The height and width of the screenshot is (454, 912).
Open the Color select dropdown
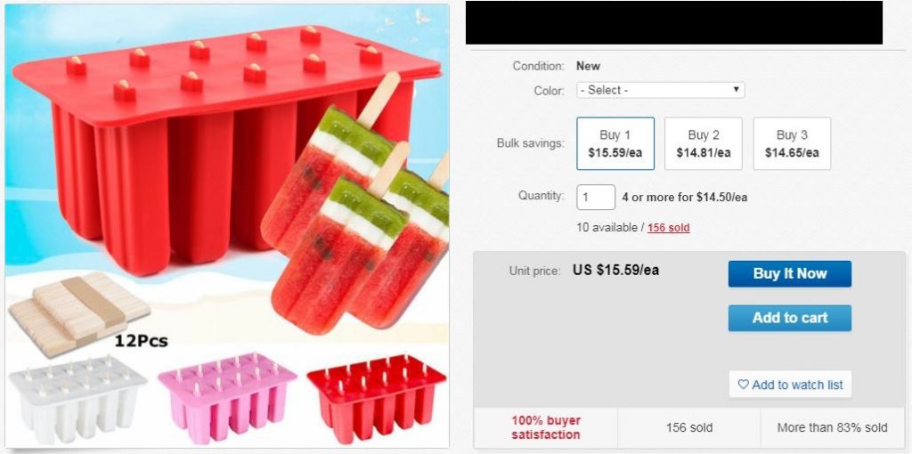[x=660, y=90]
